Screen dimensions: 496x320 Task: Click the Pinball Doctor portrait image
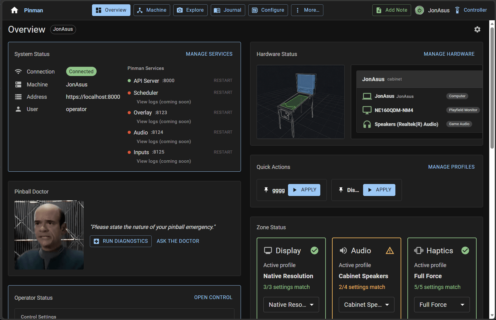49,235
